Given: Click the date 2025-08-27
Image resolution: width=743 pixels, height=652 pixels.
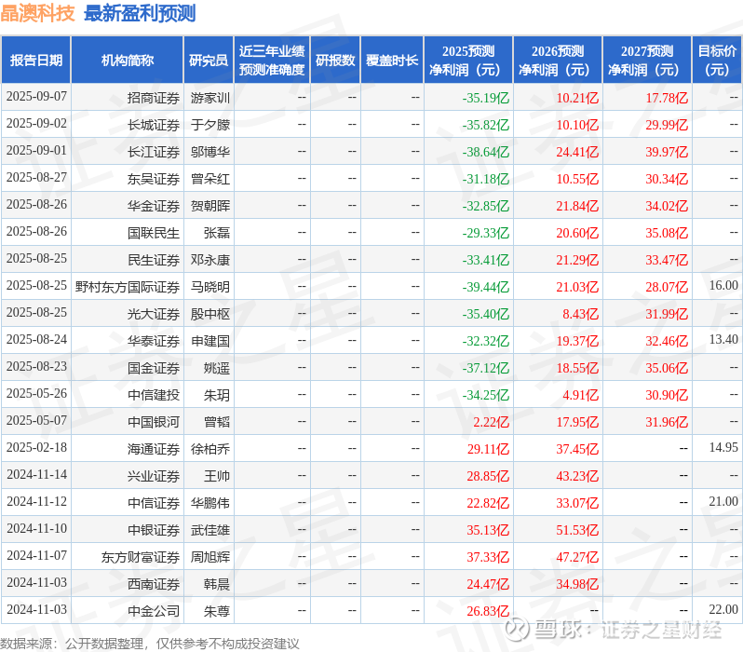Looking at the screenshot, I should [36, 177].
